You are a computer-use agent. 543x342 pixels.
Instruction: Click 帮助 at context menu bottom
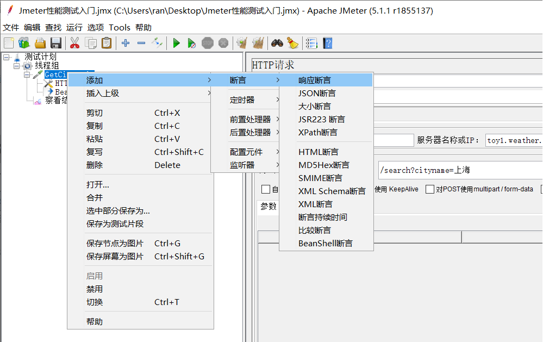point(140,321)
